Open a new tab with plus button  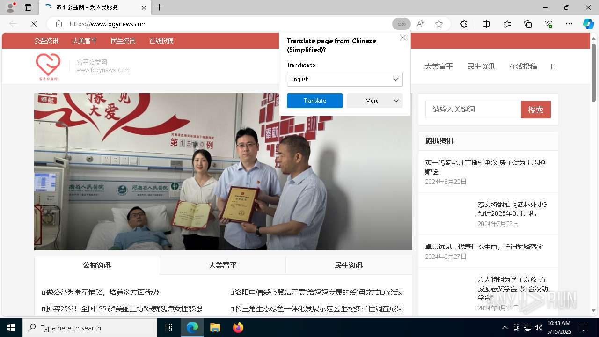[x=160, y=7]
